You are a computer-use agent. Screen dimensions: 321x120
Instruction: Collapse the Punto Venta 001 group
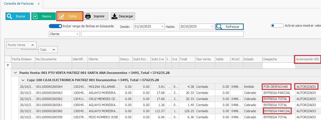click(15, 73)
